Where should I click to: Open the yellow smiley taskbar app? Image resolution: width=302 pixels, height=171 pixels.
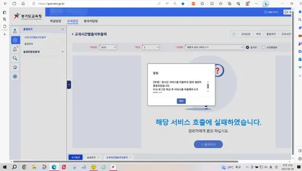93,167
